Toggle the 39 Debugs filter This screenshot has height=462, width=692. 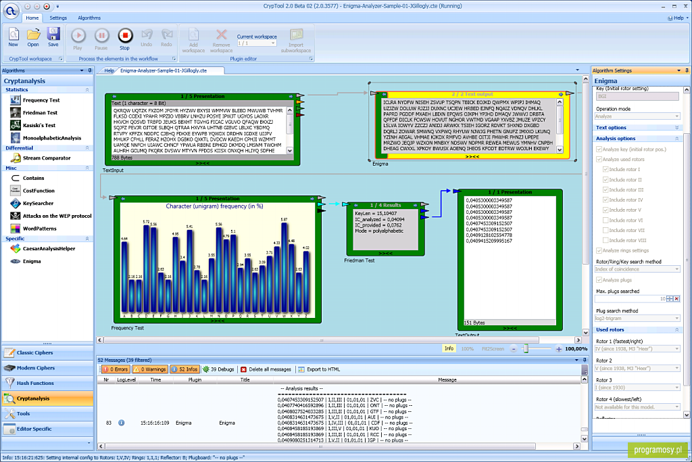point(218,369)
